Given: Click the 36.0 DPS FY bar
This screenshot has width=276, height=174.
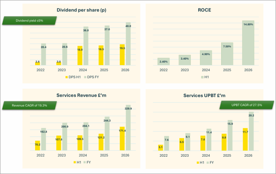Looking at the screenshot, I should point(86,46).
